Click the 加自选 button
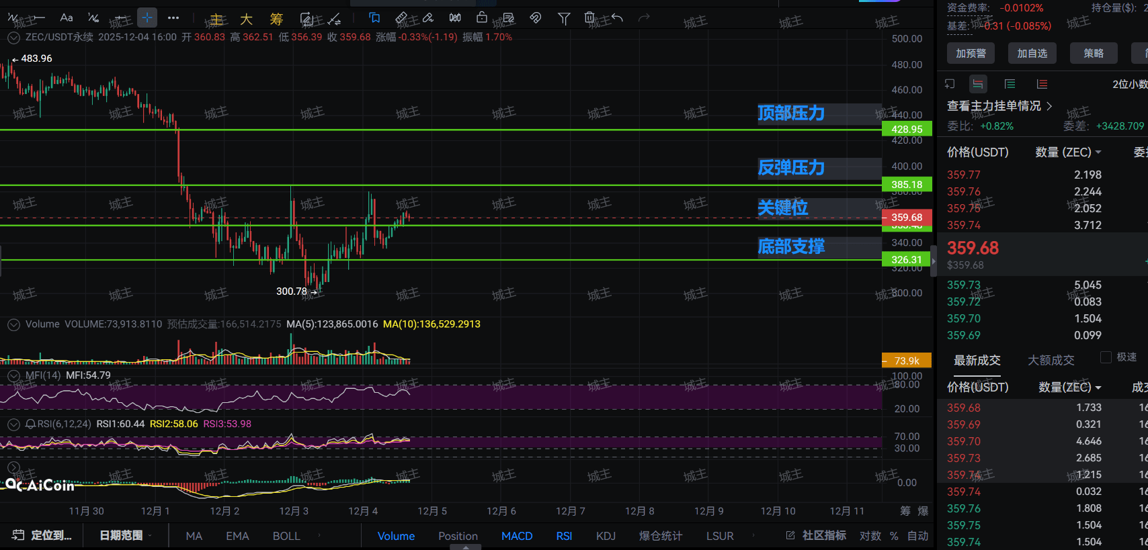The height and width of the screenshot is (550, 1148). pyautogui.click(x=1032, y=53)
